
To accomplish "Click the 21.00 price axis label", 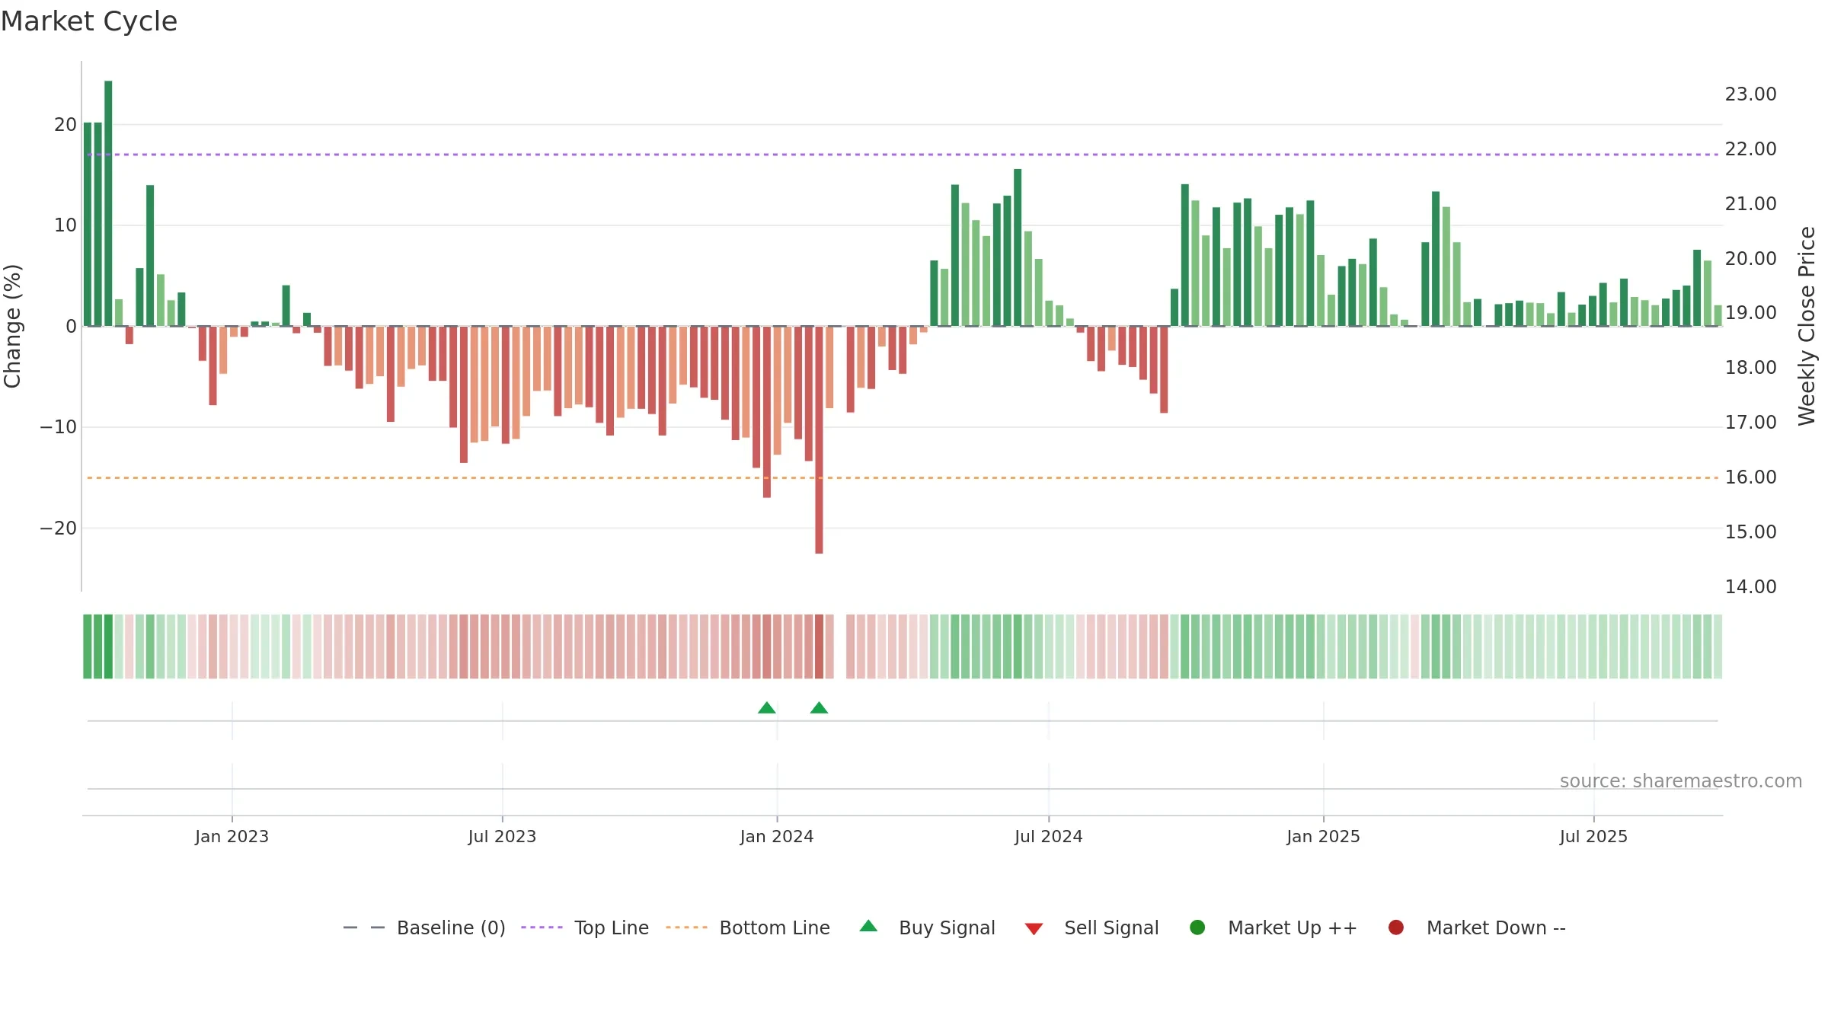I will pyautogui.click(x=1750, y=203).
